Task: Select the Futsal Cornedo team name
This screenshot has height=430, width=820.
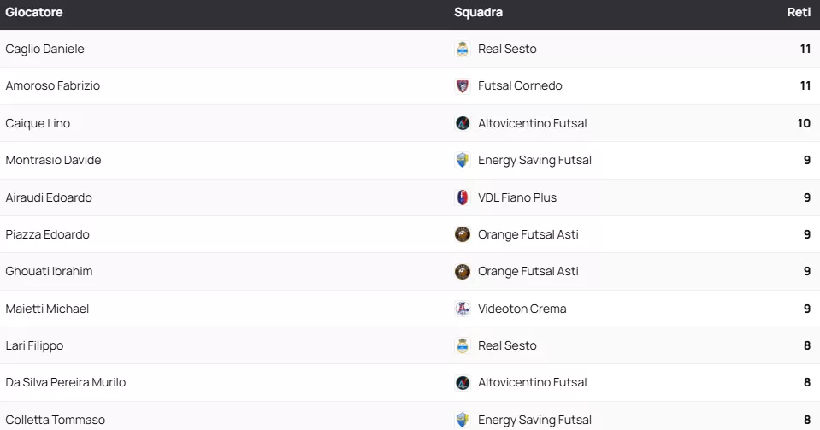Action: [x=520, y=86]
